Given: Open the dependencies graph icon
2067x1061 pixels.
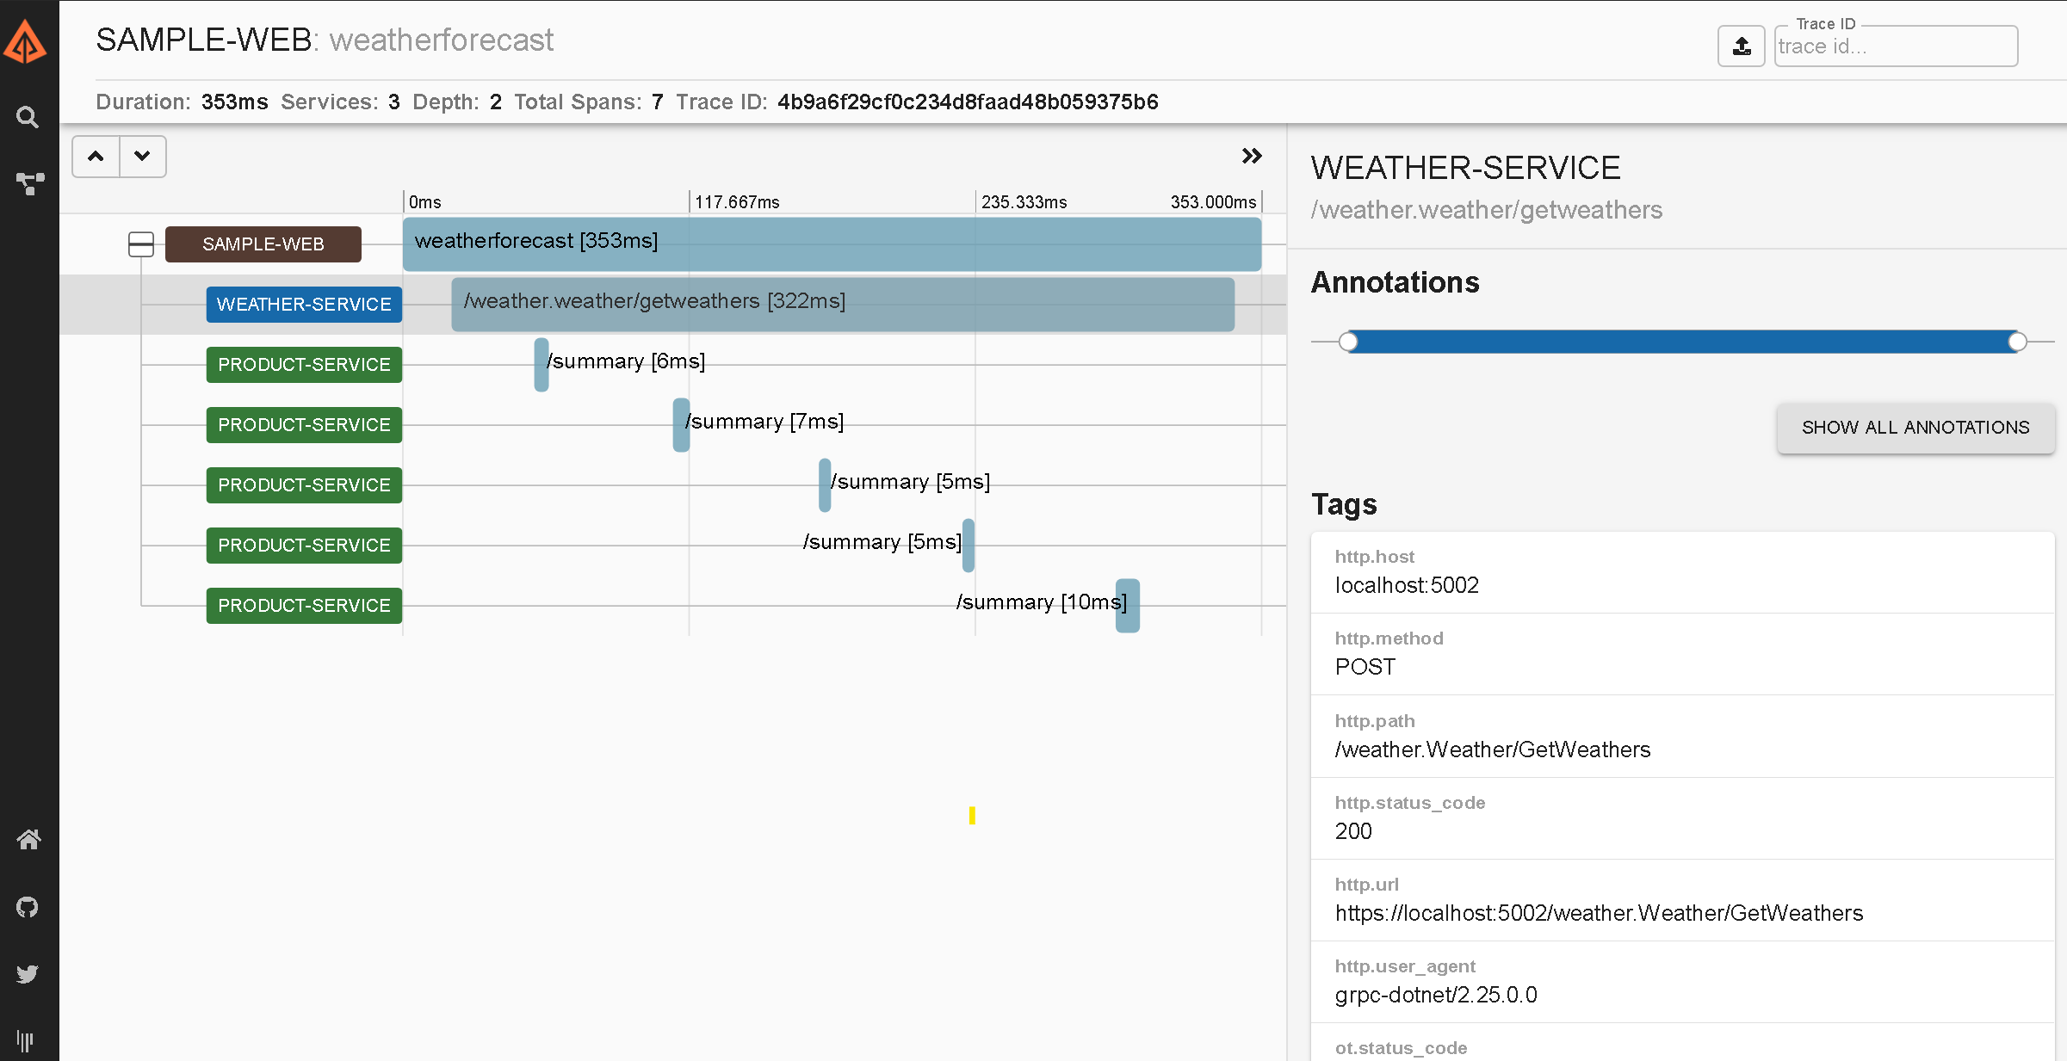Looking at the screenshot, I should tap(29, 183).
